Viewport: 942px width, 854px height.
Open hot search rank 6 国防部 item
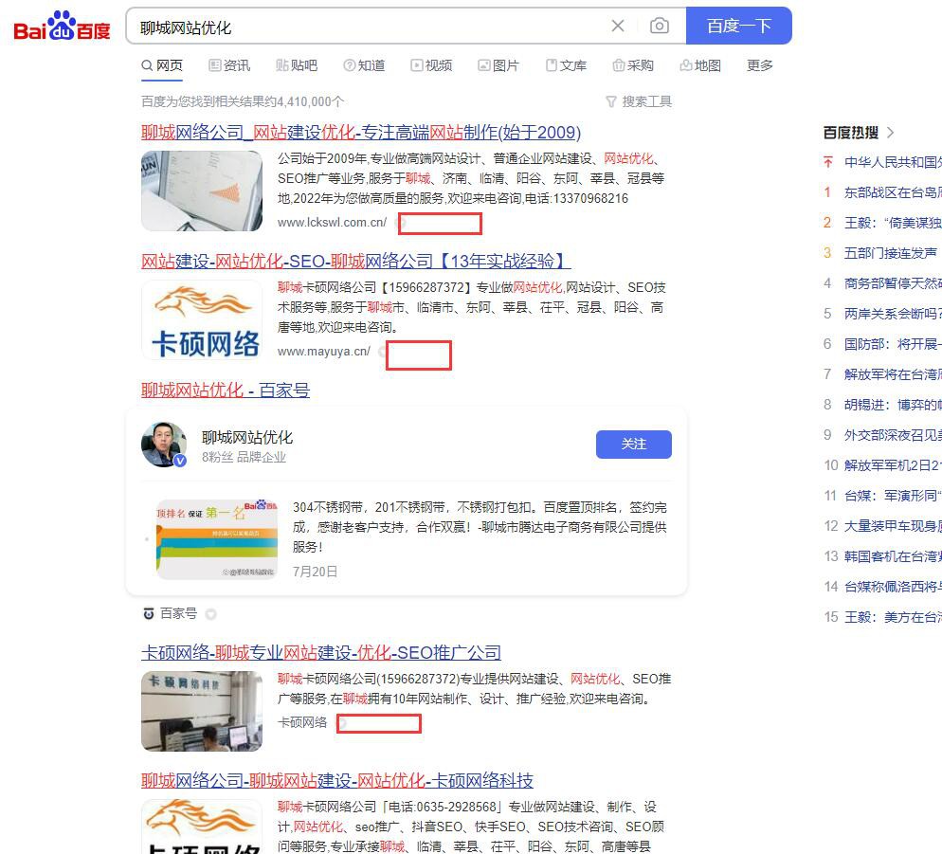(893, 344)
